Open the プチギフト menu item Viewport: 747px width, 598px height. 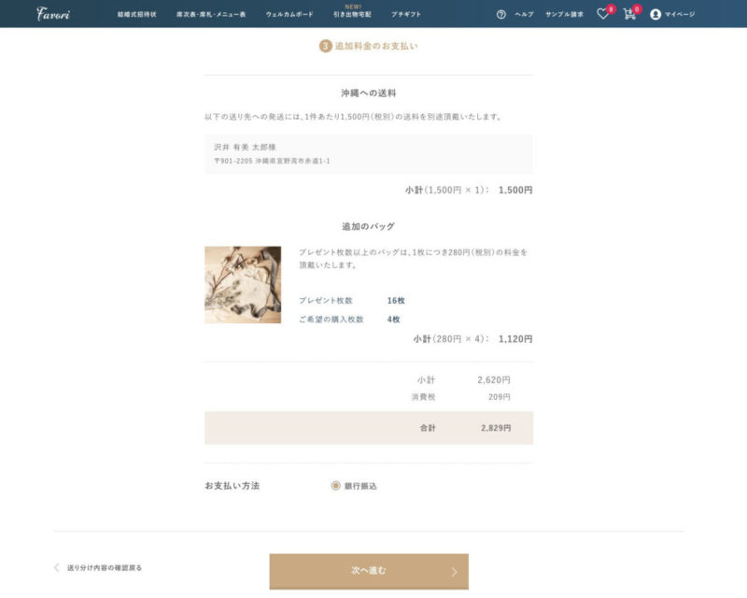pos(406,14)
